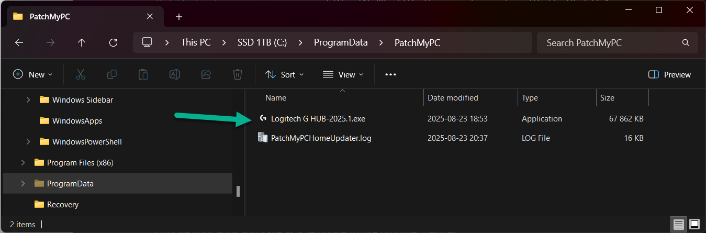Screen dimensions: 706x233
Task: Open the See more options menu
Action: pyautogui.click(x=390, y=74)
